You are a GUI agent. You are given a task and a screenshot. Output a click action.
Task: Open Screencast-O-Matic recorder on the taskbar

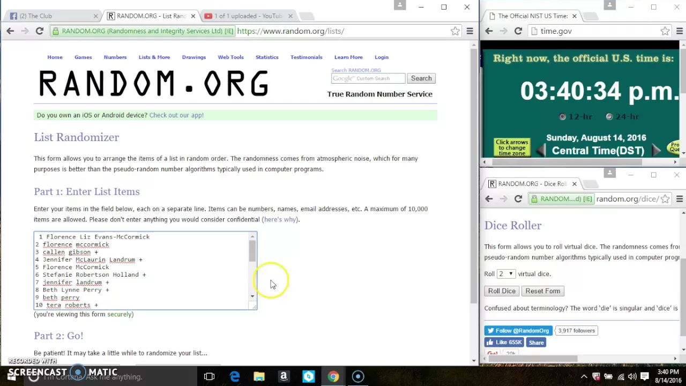[358, 376]
